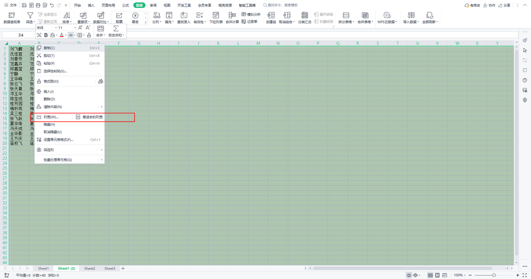Open 分类汇总 subtotal tool
This screenshot has width=531, height=279.
(x=305, y=18)
